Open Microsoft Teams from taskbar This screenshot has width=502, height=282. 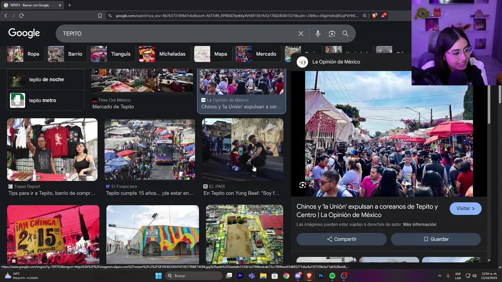click(x=252, y=276)
